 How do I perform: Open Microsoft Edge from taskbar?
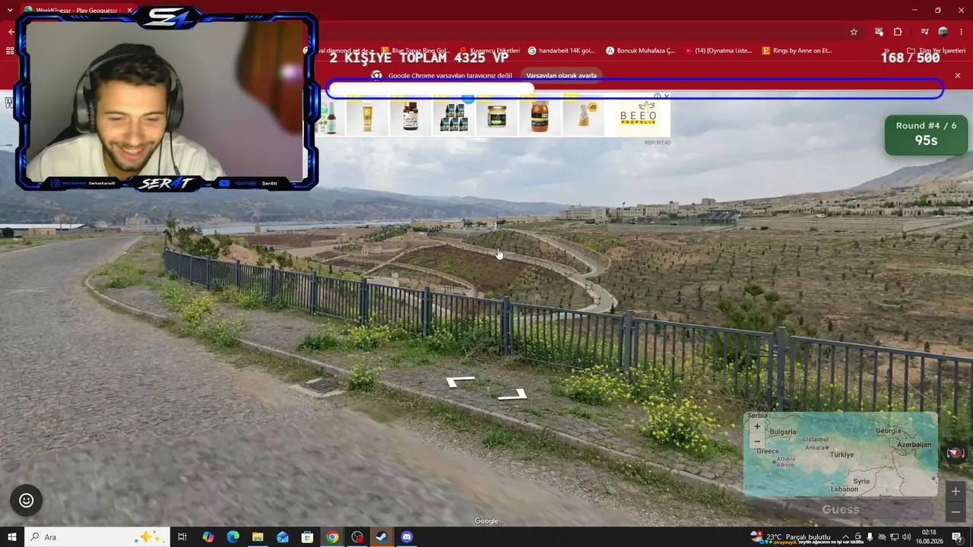[x=233, y=537]
